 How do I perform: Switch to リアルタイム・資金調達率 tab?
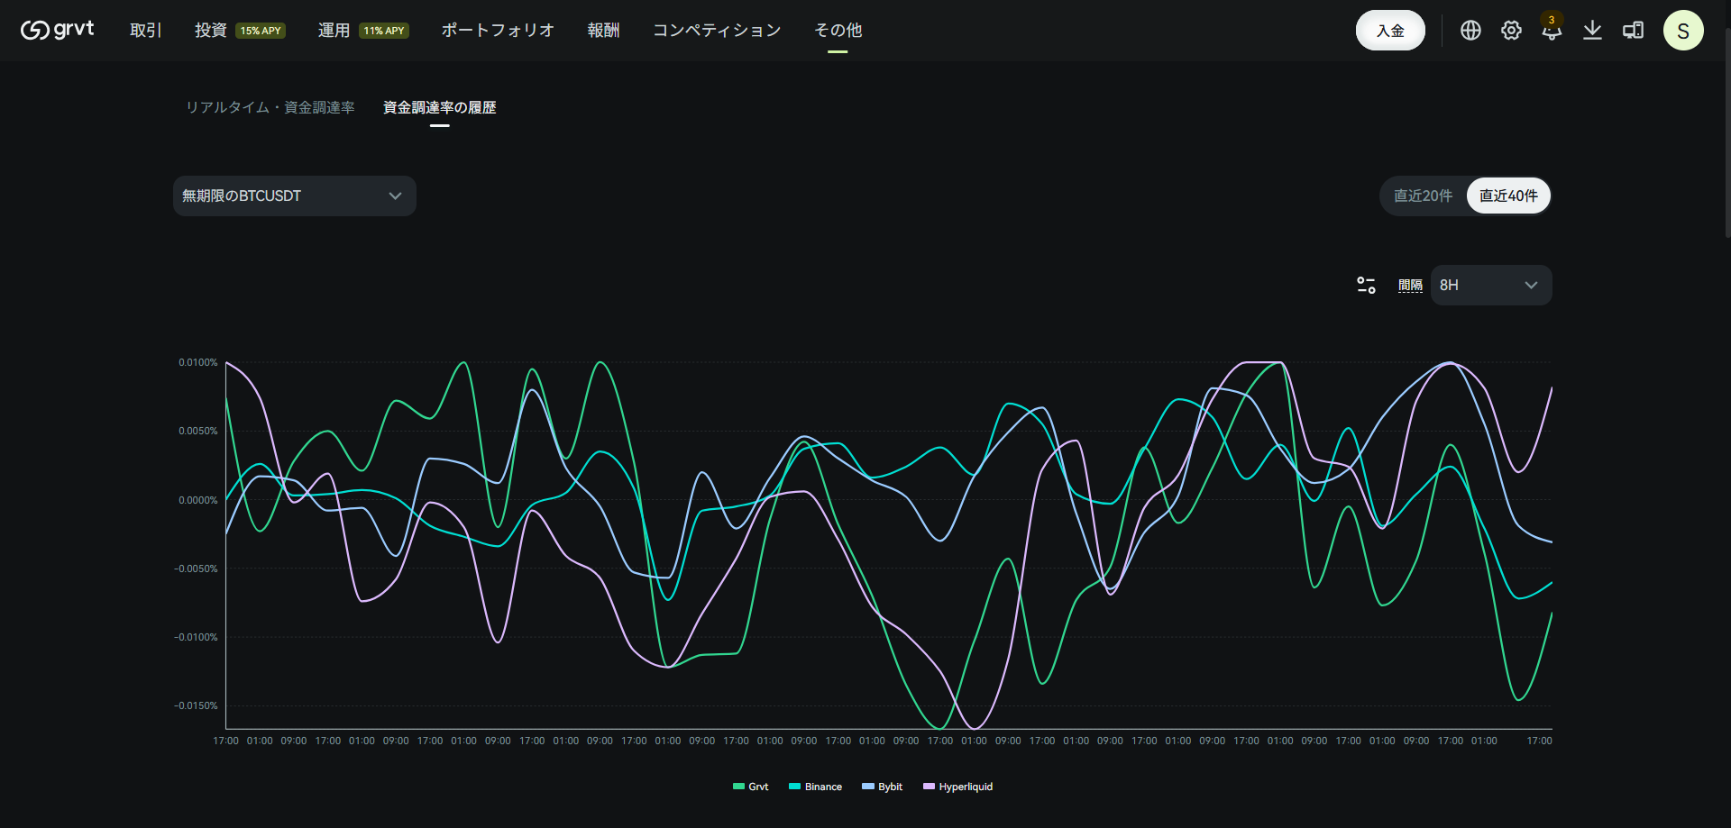pos(270,107)
